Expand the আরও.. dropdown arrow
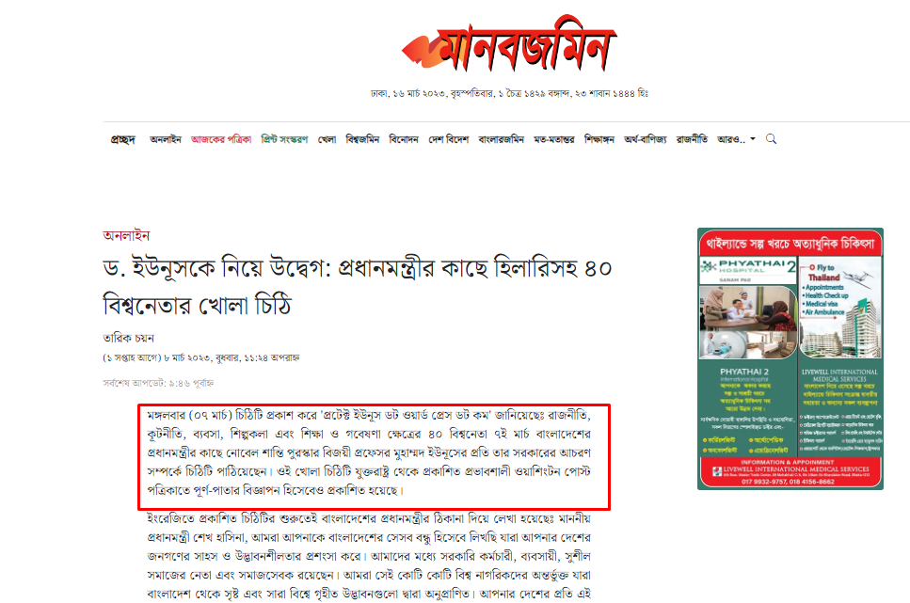 753,139
